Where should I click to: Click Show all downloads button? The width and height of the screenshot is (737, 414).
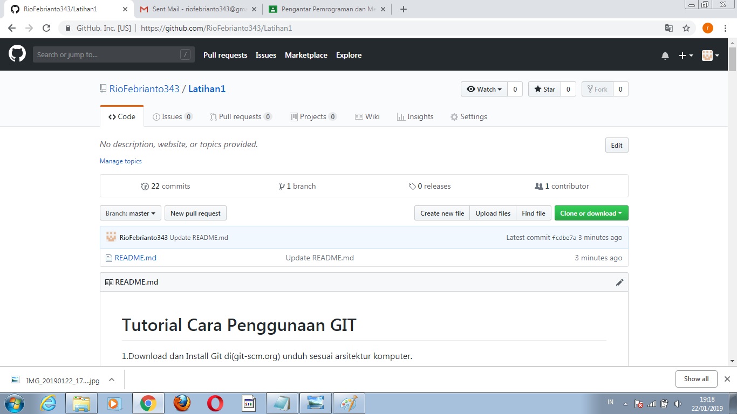[x=696, y=379]
